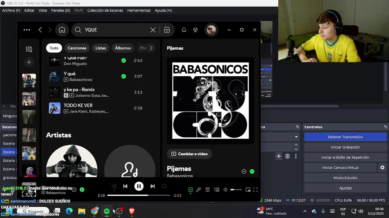Open Spotify Browse icon next to search
389x218 pixels.
point(167,30)
